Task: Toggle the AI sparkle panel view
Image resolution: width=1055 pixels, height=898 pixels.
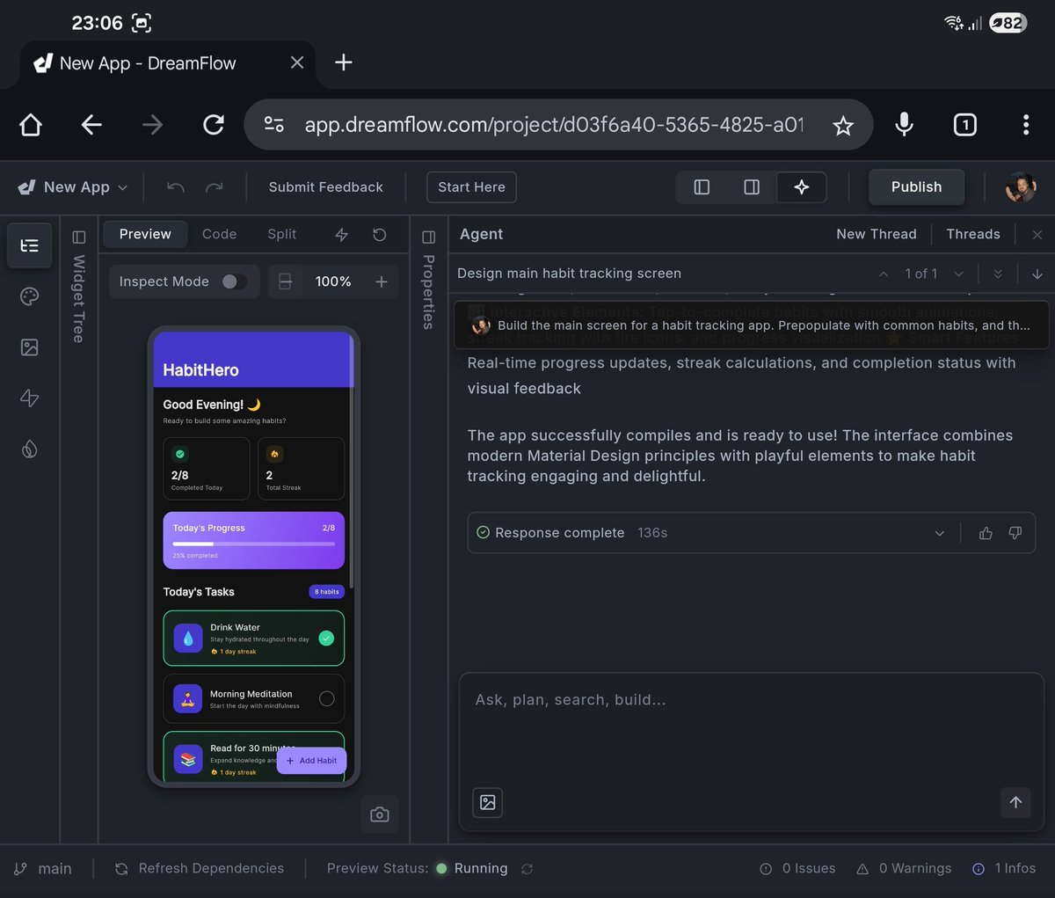Action: click(x=801, y=186)
